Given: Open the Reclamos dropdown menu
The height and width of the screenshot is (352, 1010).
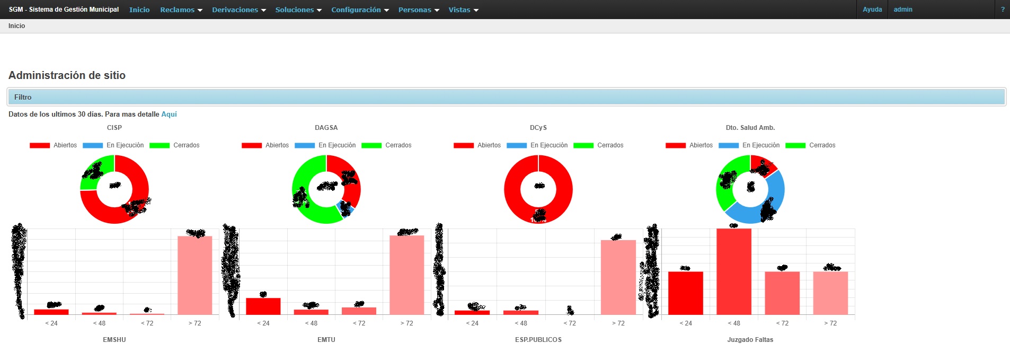Looking at the screenshot, I should tap(181, 10).
